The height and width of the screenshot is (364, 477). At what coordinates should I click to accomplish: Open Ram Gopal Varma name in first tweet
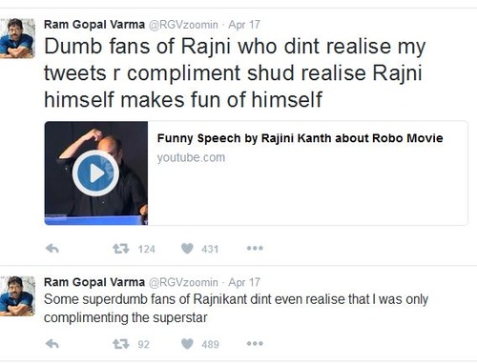94,25
